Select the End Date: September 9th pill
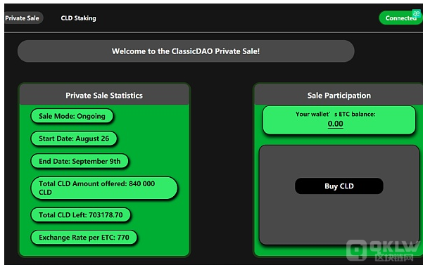 coord(80,161)
